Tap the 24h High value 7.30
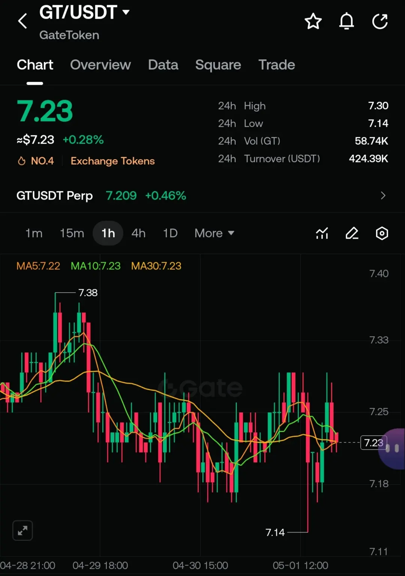The image size is (405, 576). pyautogui.click(x=378, y=106)
